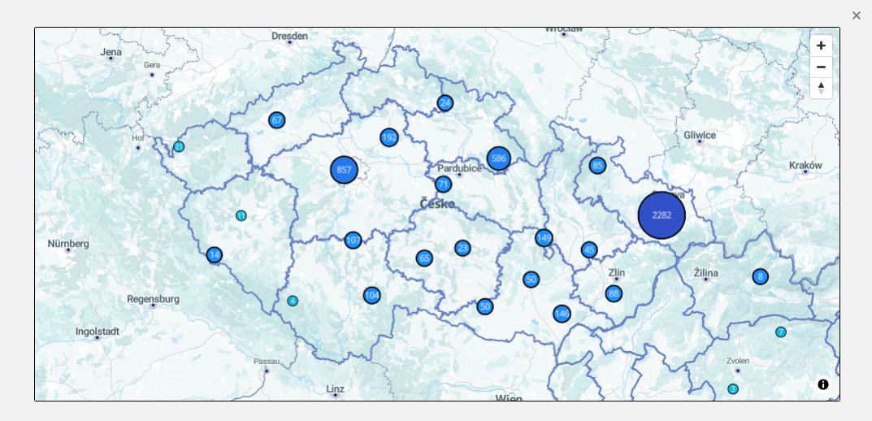Viewport: 872px width, 421px height.
Task: Select the 192 cluster marker
Action: tap(389, 137)
